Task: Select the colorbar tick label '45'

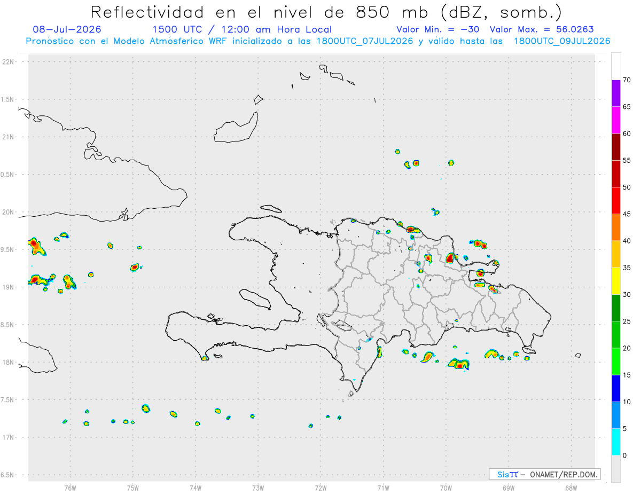Action: pos(627,214)
